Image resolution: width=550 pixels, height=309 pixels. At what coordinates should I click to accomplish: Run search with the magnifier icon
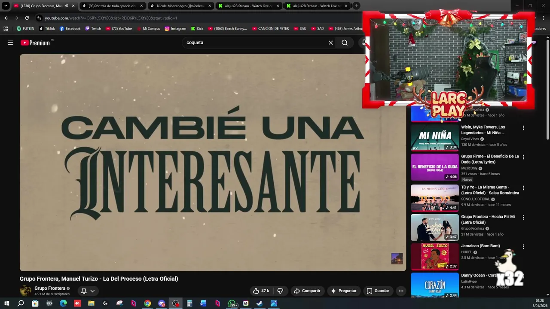coord(345,42)
